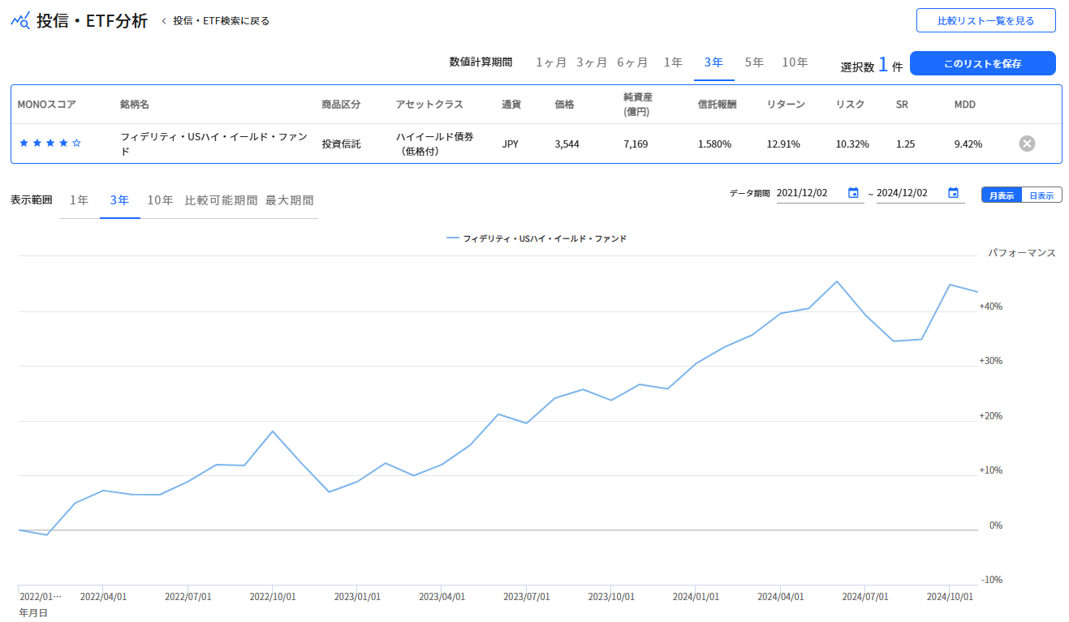Image resolution: width=1069 pixels, height=622 pixels.
Task: Click the パフォーマンス axis title
Action: tap(1022, 253)
